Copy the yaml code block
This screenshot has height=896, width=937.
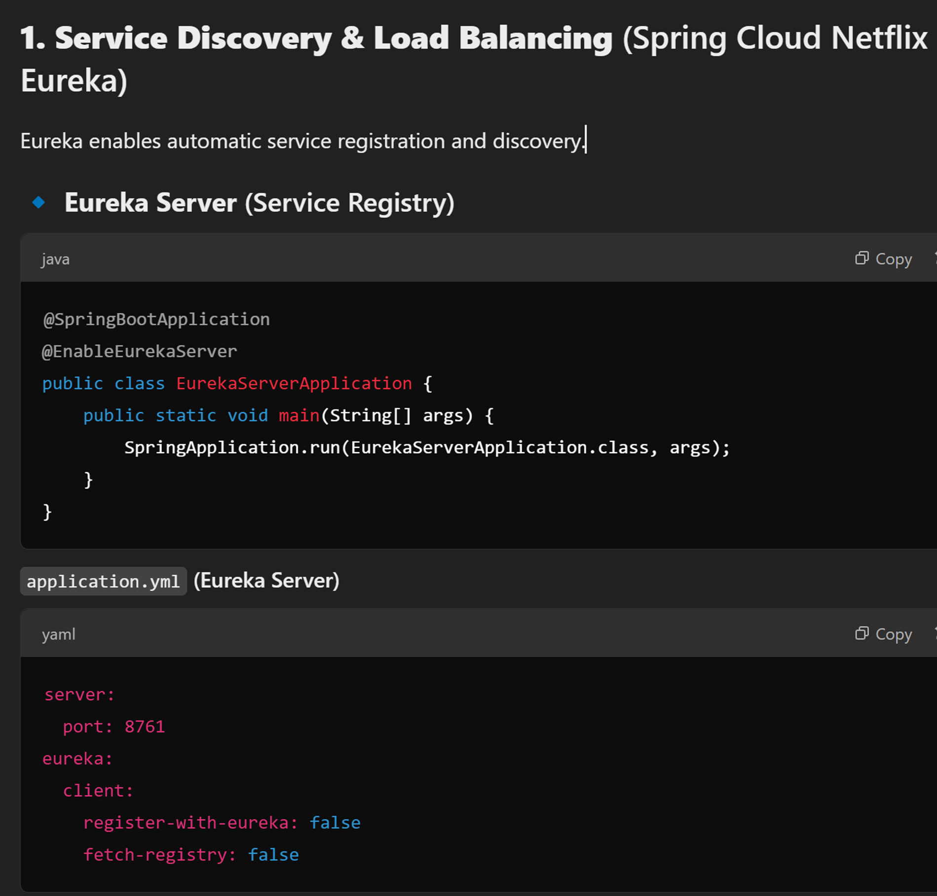[883, 634]
